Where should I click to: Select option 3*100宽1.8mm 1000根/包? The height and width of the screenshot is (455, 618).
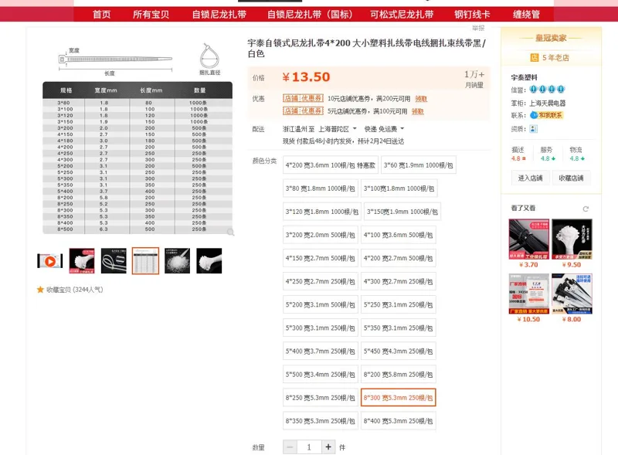(x=399, y=188)
